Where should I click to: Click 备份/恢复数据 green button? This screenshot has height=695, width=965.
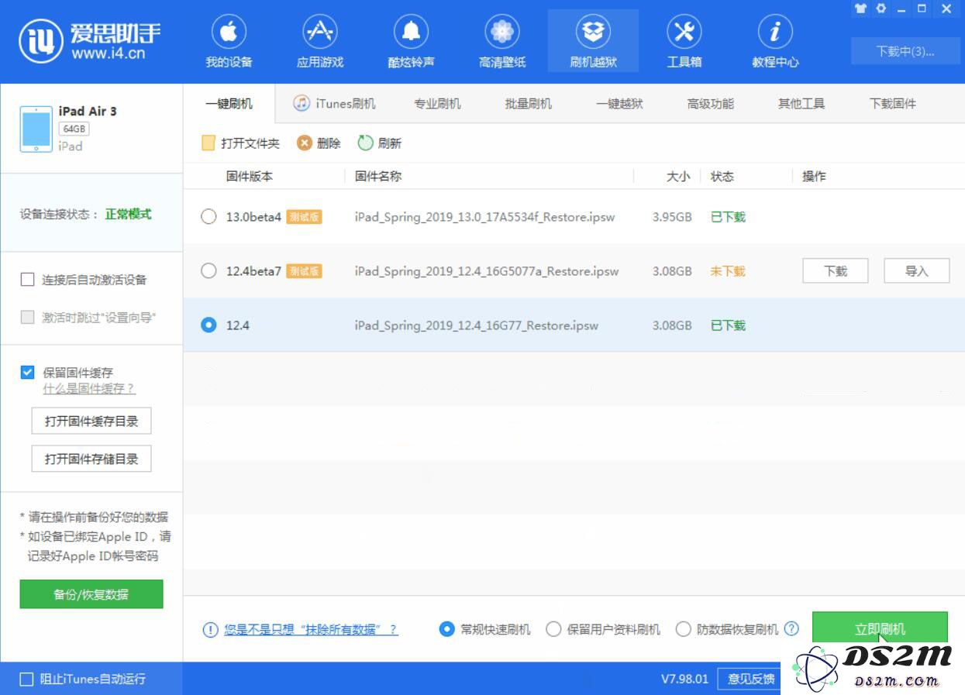[x=91, y=594]
